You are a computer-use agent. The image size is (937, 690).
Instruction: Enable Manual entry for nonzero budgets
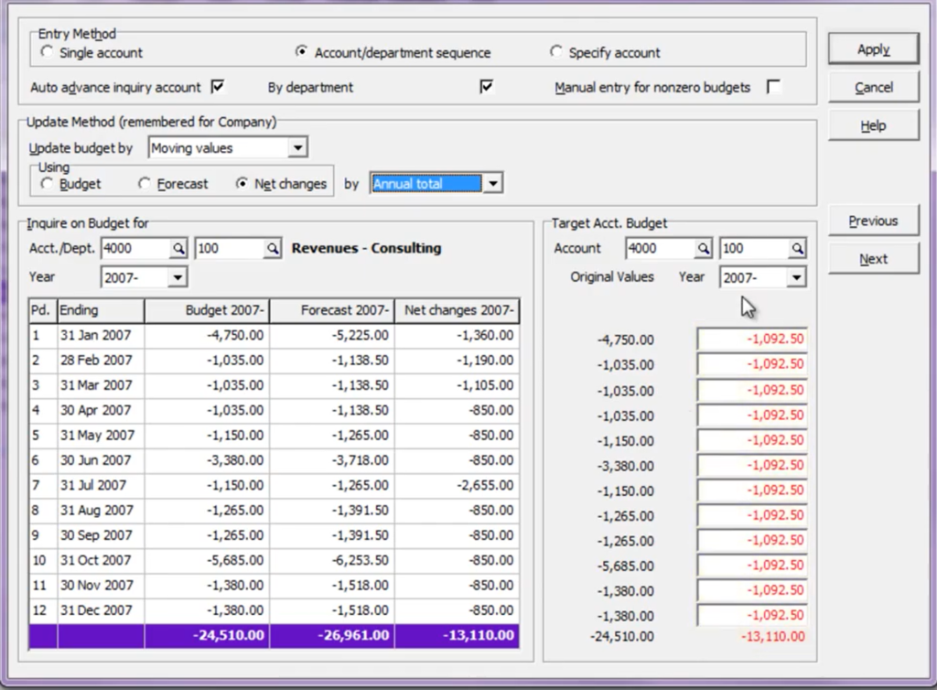click(774, 87)
